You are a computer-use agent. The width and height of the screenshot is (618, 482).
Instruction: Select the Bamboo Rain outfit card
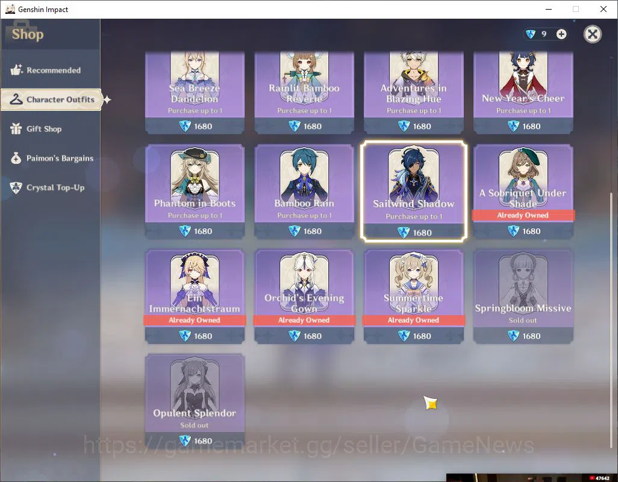(304, 192)
